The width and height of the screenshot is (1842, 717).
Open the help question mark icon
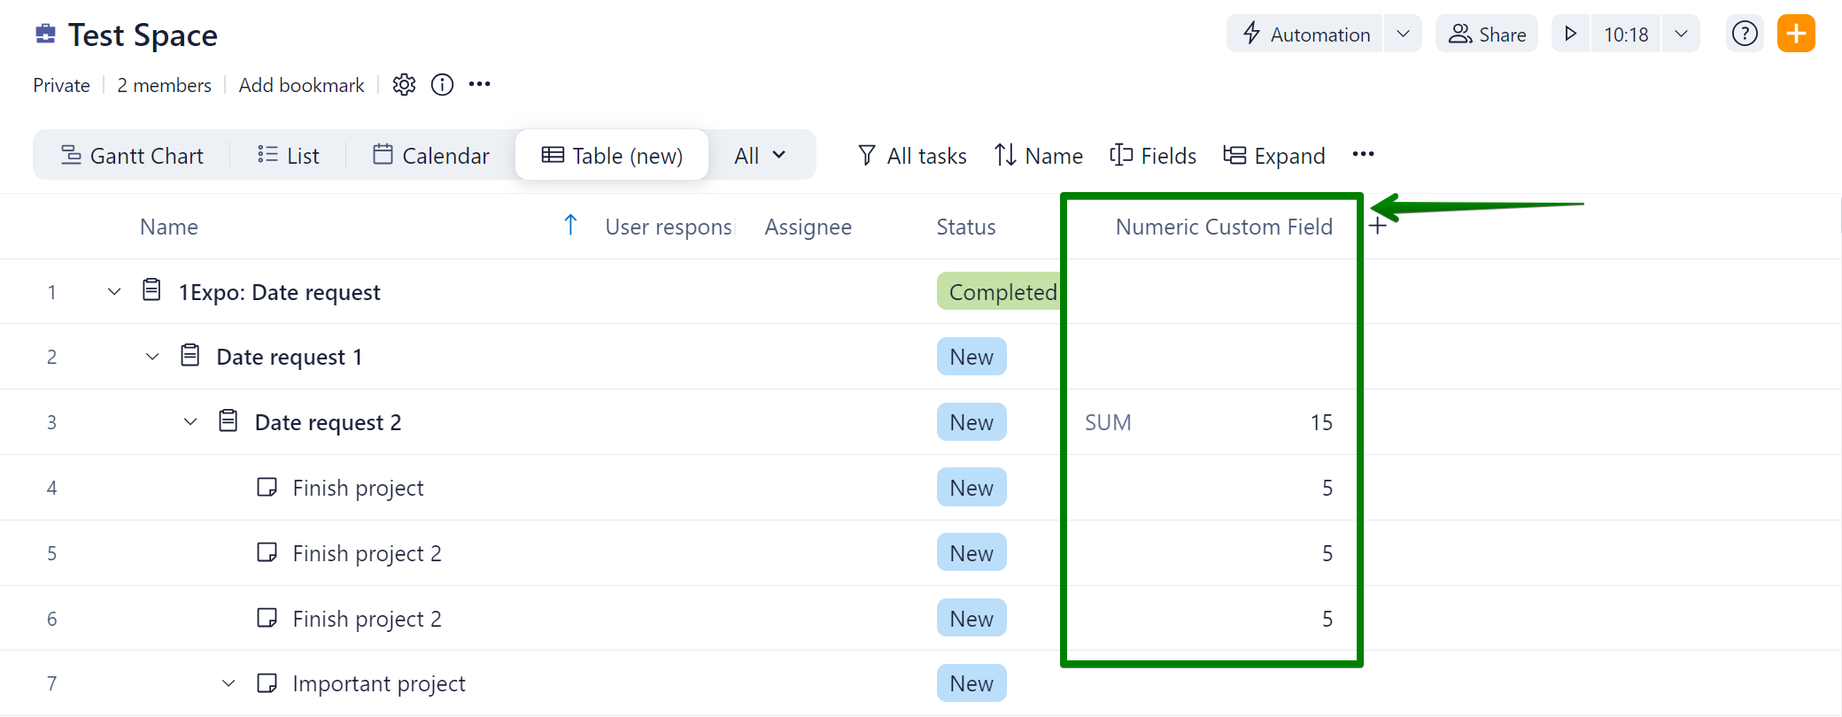(1744, 35)
